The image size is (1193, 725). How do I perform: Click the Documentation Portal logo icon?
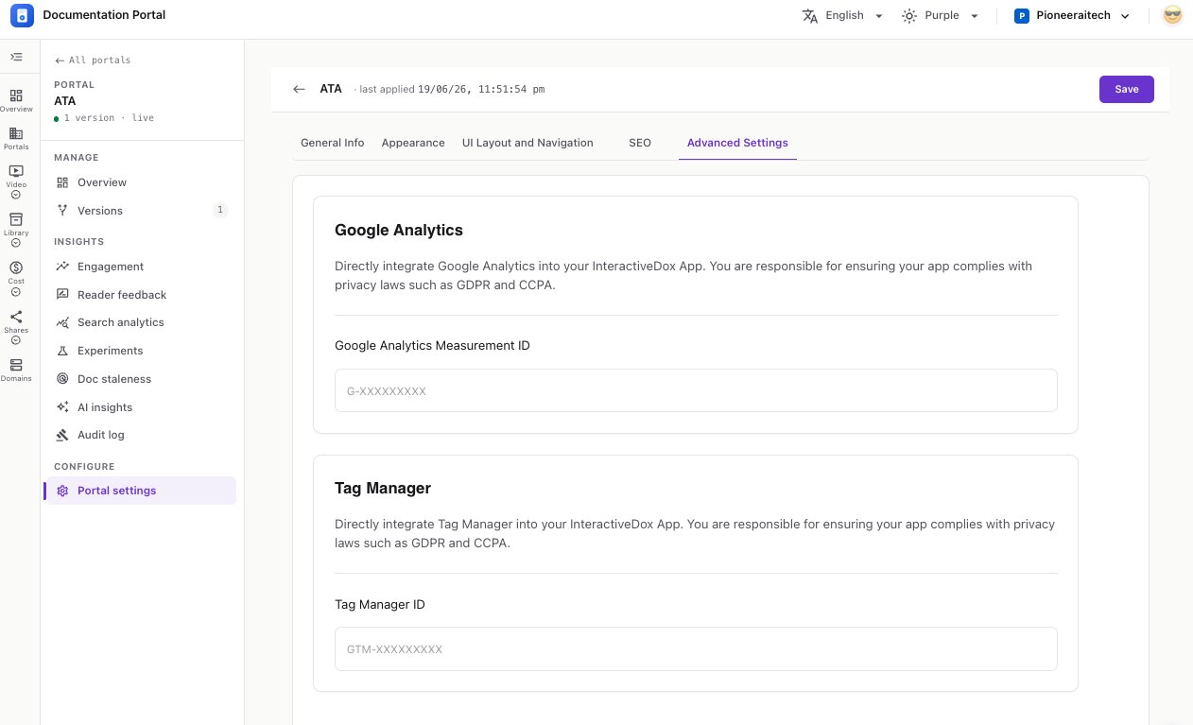(22, 15)
